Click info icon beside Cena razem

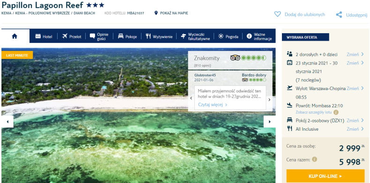click(x=314, y=160)
